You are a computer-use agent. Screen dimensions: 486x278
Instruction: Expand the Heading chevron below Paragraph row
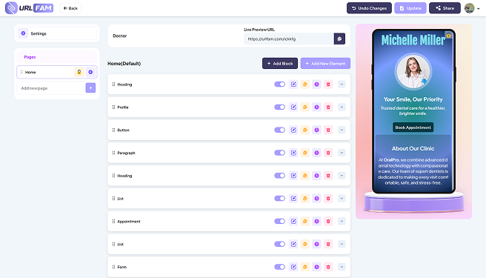click(x=342, y=176)
